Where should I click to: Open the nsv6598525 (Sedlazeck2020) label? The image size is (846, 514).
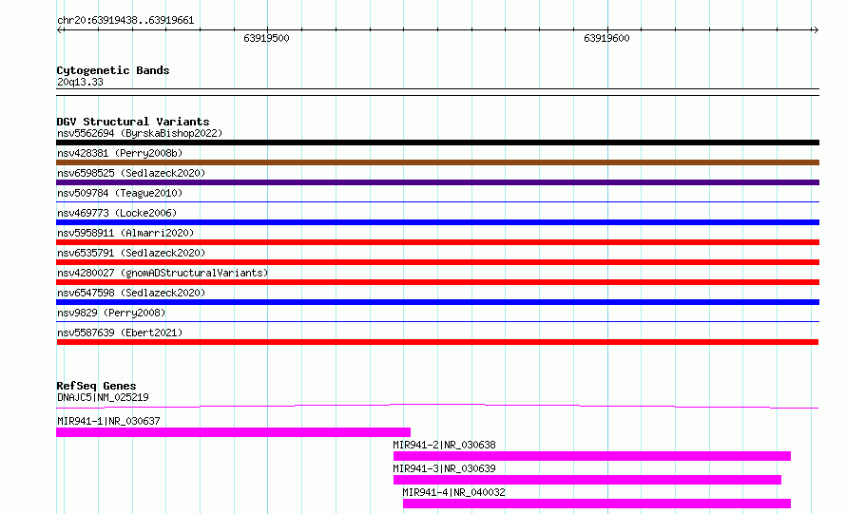pos(131,173)
